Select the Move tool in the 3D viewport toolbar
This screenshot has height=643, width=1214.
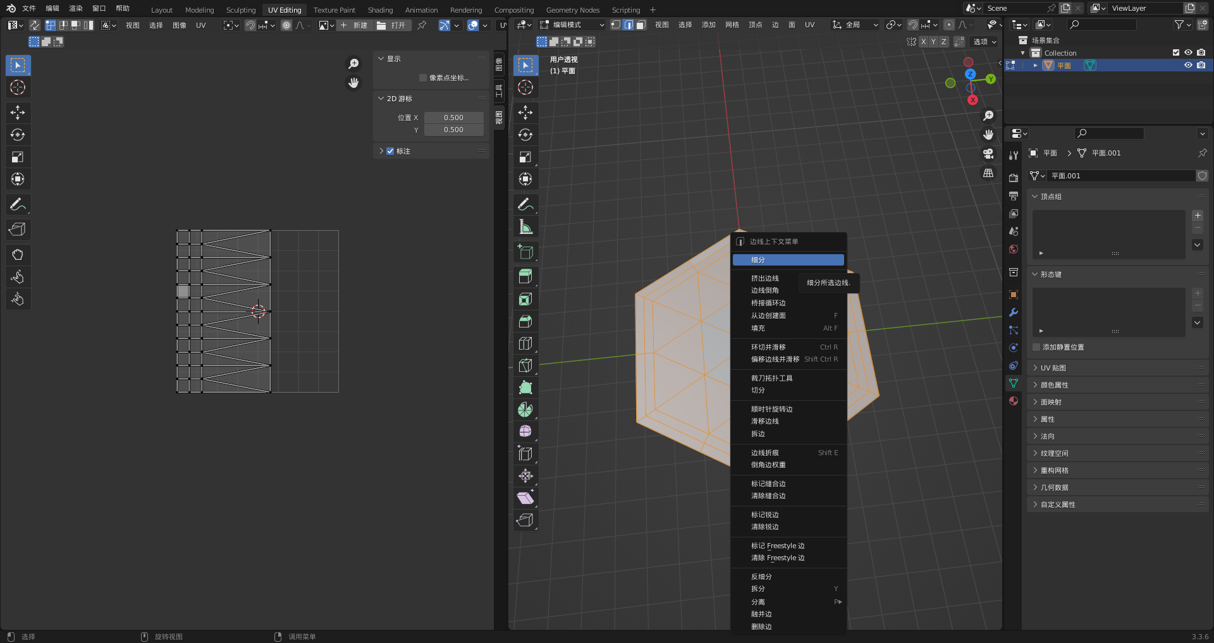pyautogui.click(x=525, y=113)
